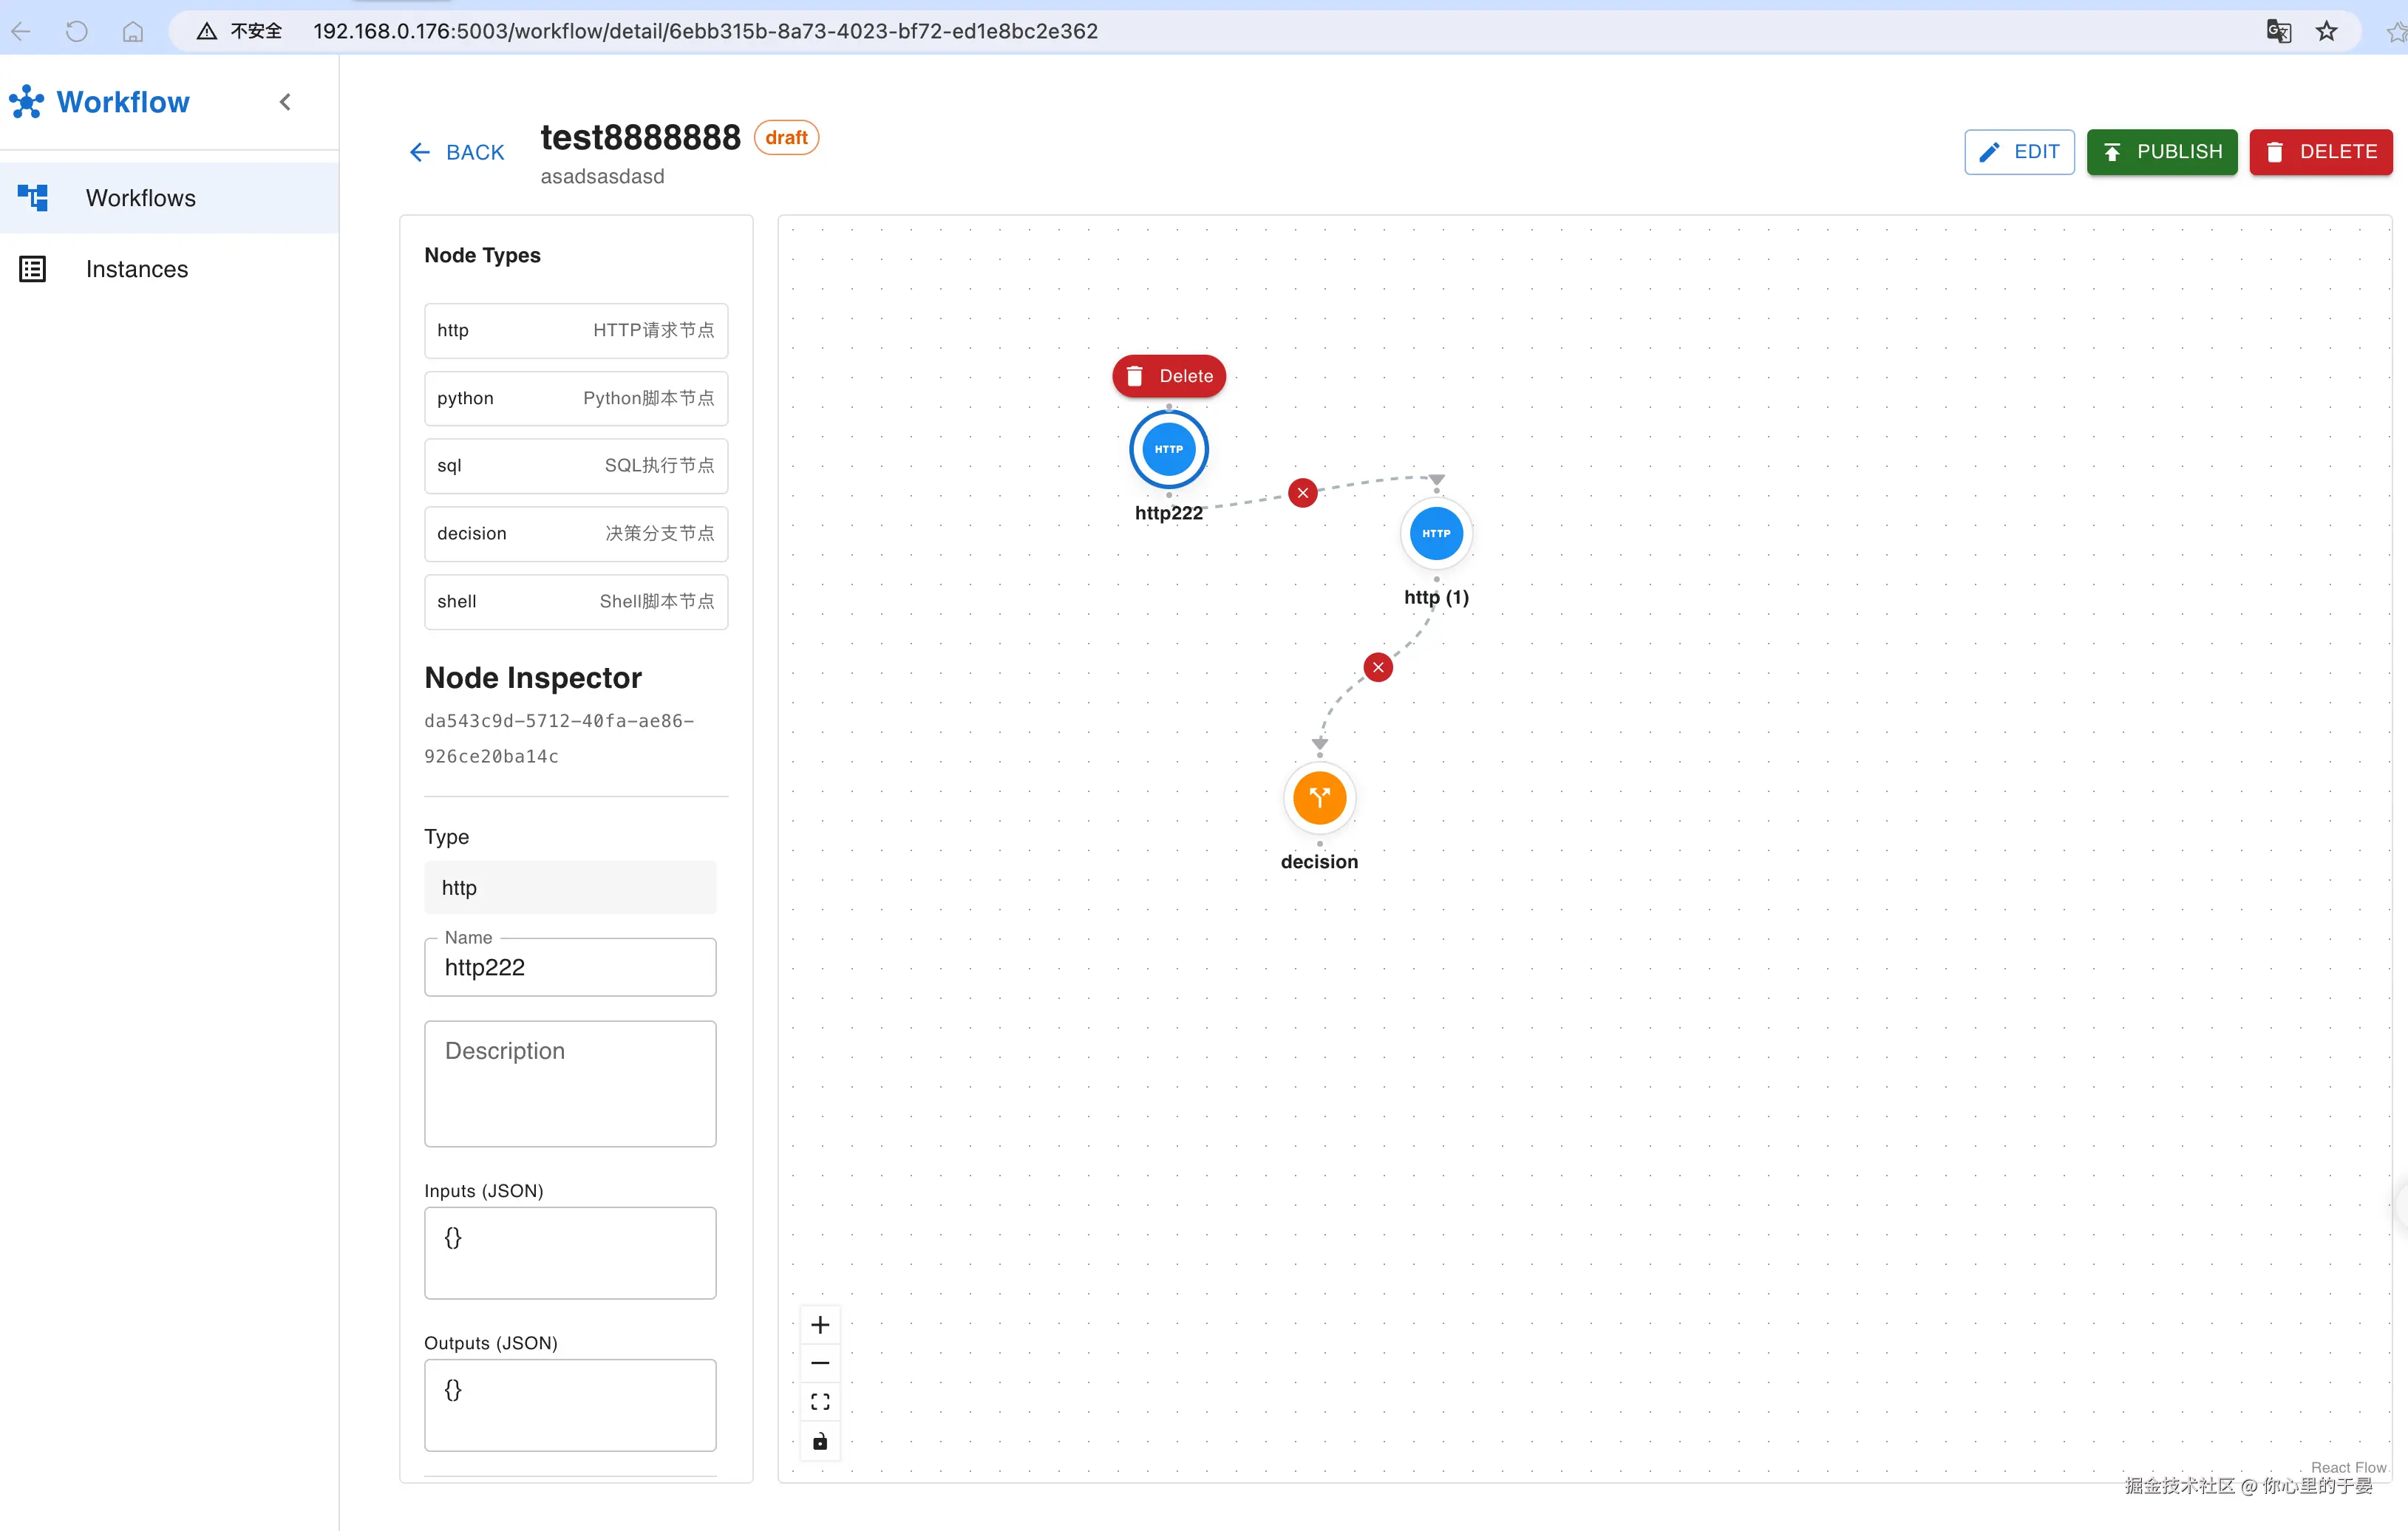Screen dimensions: 2408x1531
Task: Fit view of the workflow canvas
Action: pyautogui.click(x=820, y=1402)
